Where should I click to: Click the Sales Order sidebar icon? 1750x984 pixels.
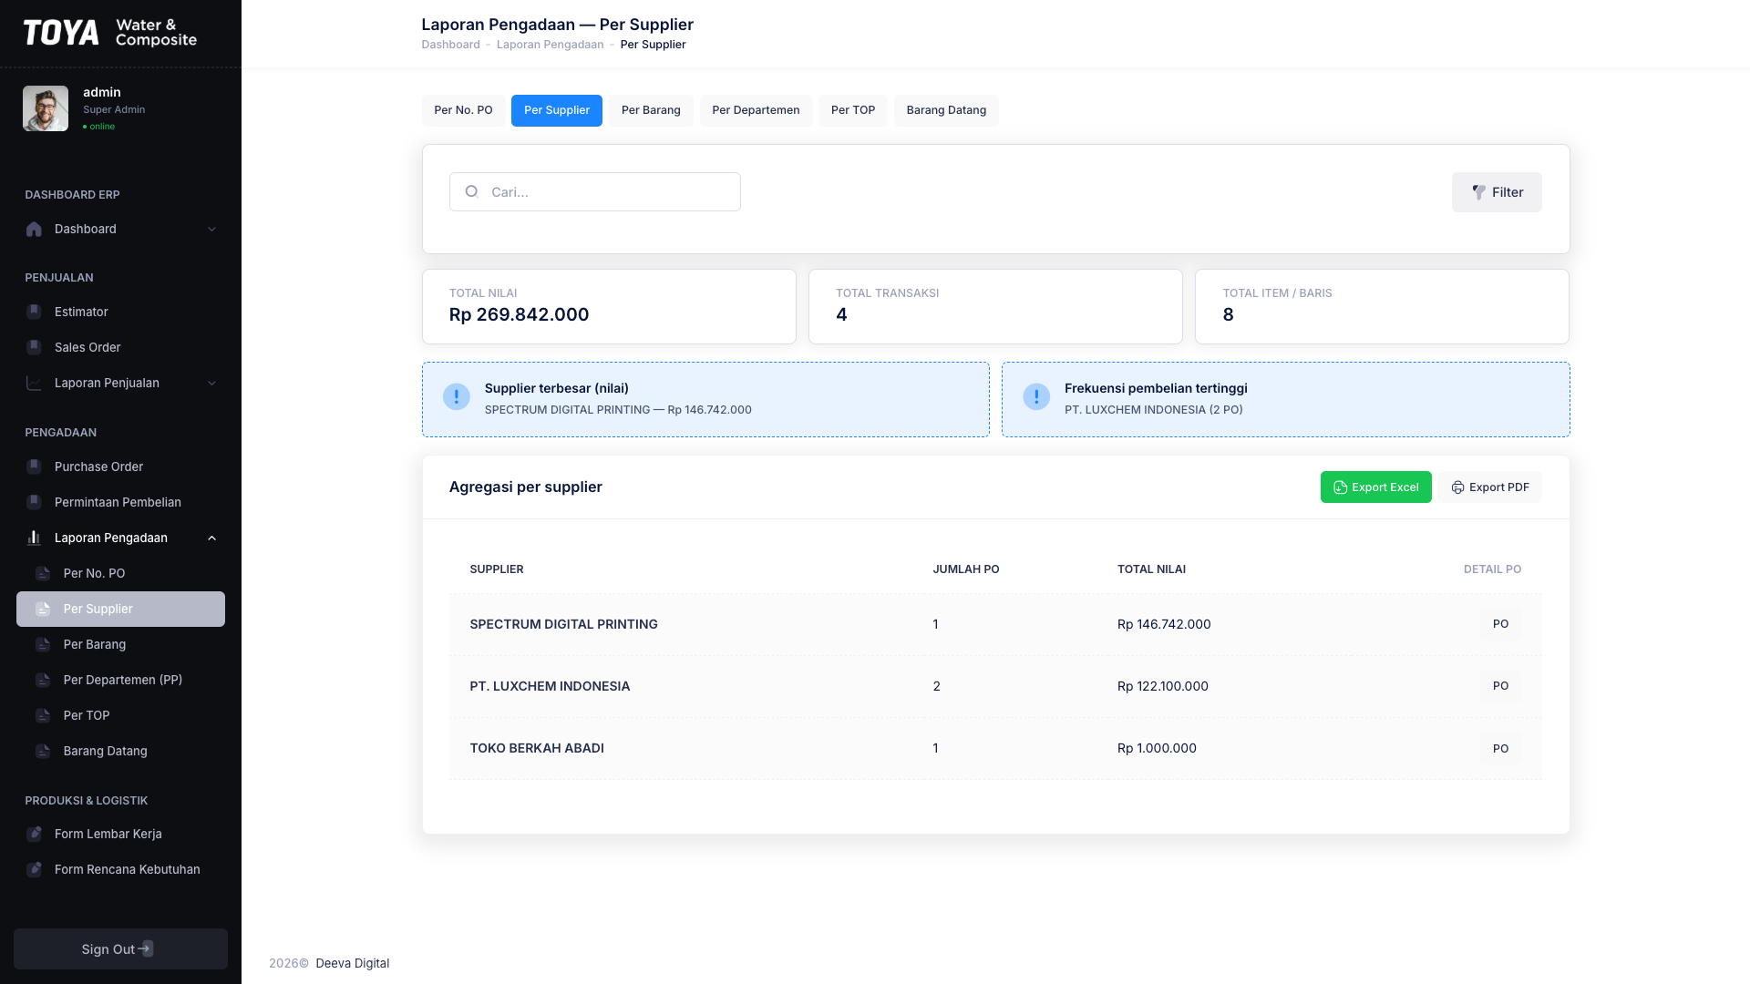tap(34, 347)
